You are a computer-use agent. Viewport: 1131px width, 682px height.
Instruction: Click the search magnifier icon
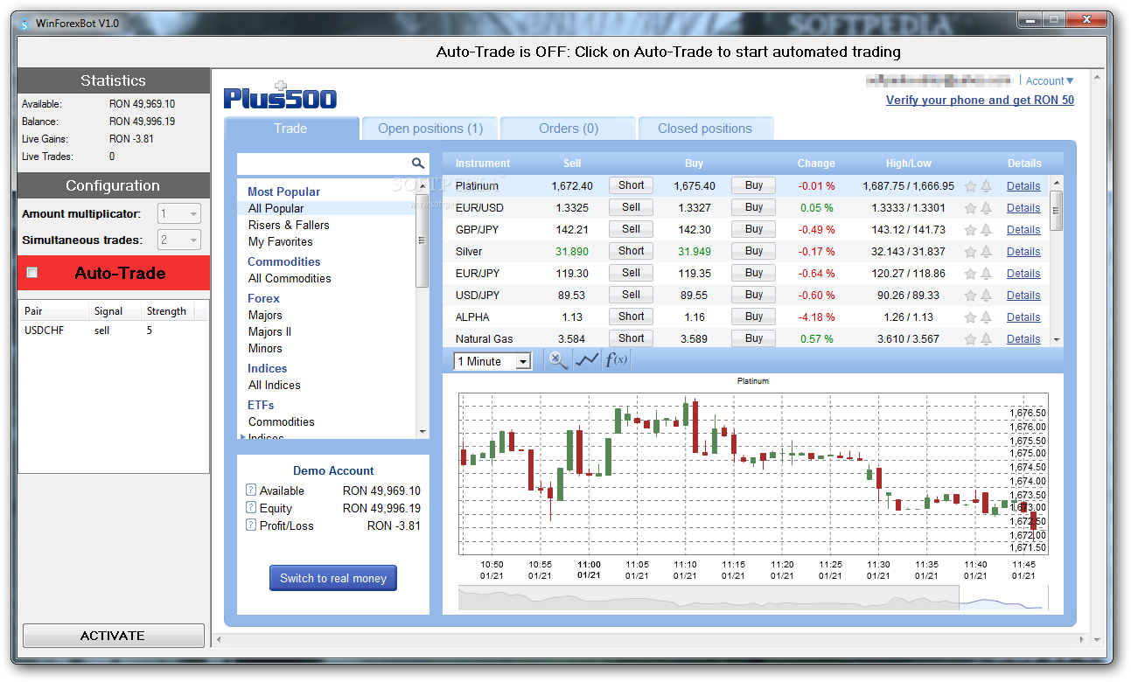coord(418,164)
